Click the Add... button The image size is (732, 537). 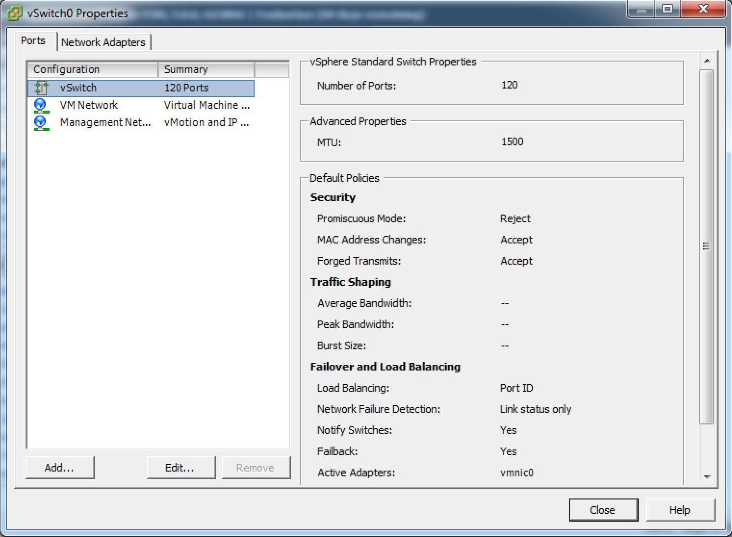click(60, 468)
